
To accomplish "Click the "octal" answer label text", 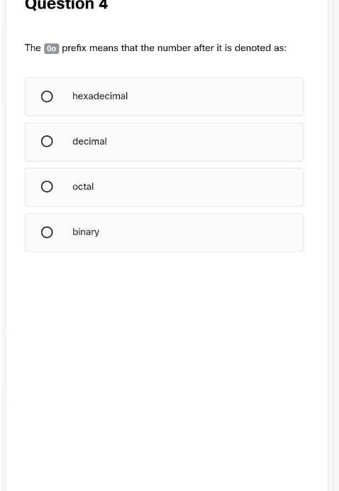I will (83, 187).
